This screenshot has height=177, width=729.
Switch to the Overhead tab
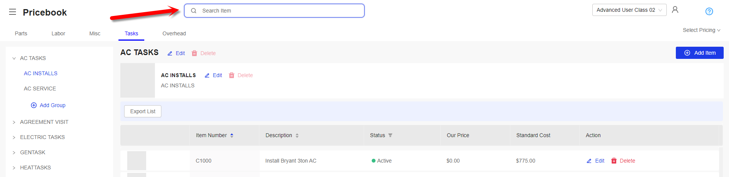[174, 33]
